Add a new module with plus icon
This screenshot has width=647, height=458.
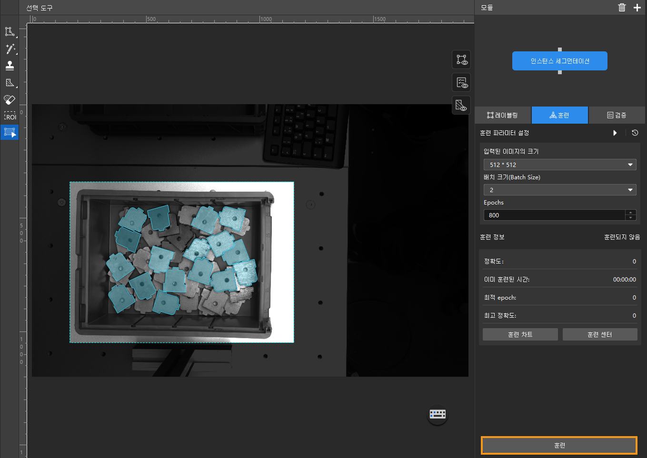click(x=637, y=7)
